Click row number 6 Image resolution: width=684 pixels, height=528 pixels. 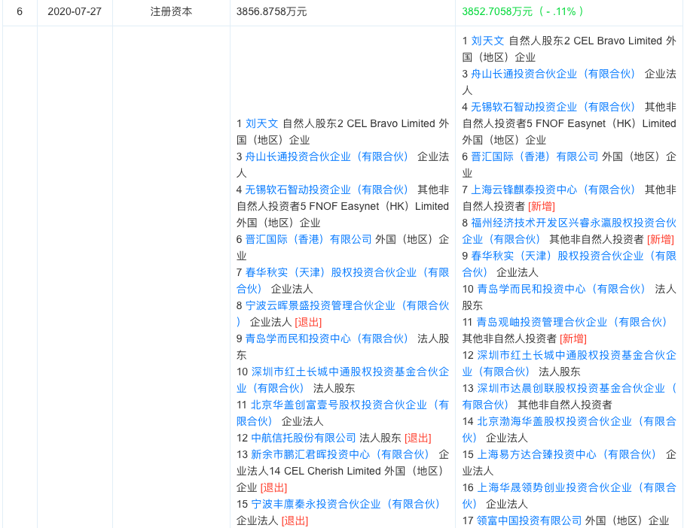pyautogui.click(x=20, y=12)
